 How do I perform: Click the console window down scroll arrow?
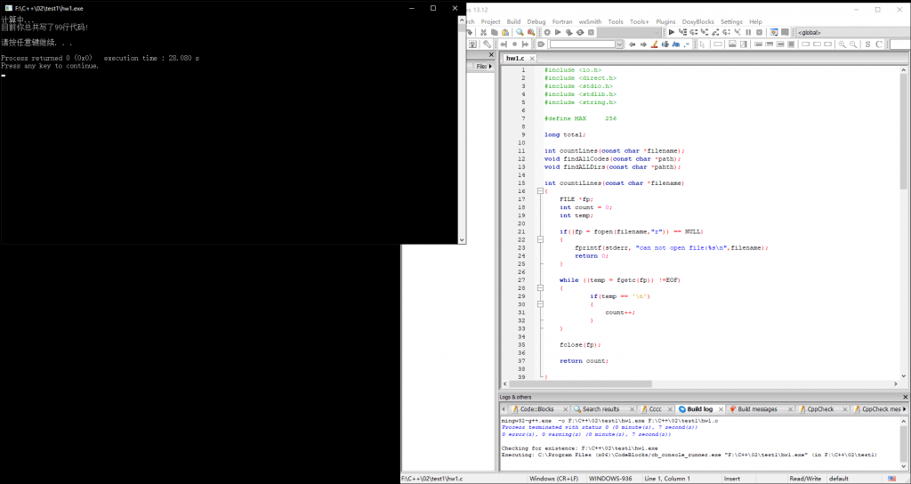coord(462,239)
